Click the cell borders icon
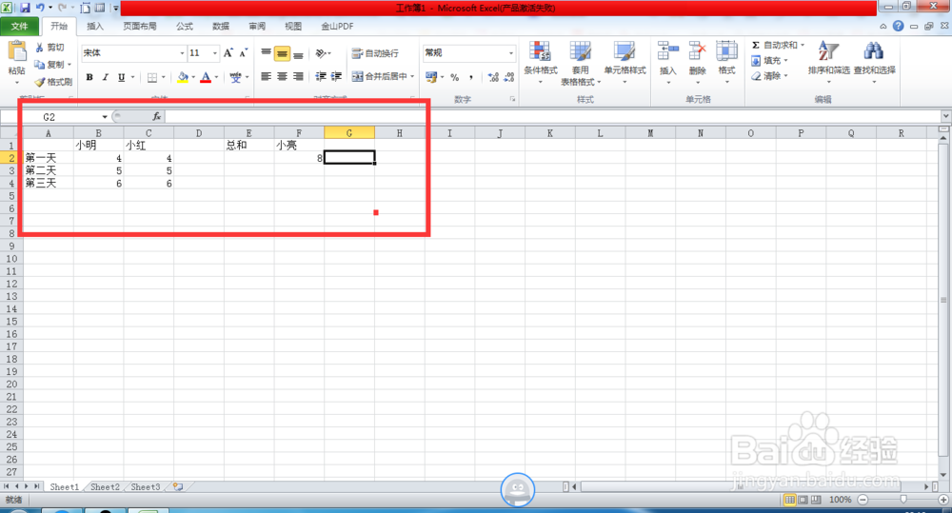Screen dimensions: 952x513 (x=152, y=77)
